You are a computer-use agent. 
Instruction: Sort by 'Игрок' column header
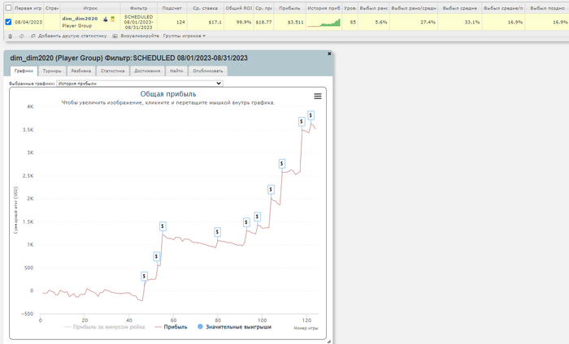90,8
